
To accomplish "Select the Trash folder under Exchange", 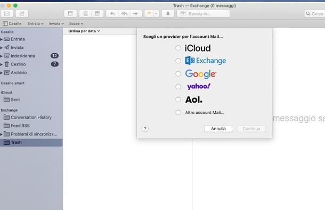I will pos(31,142).
